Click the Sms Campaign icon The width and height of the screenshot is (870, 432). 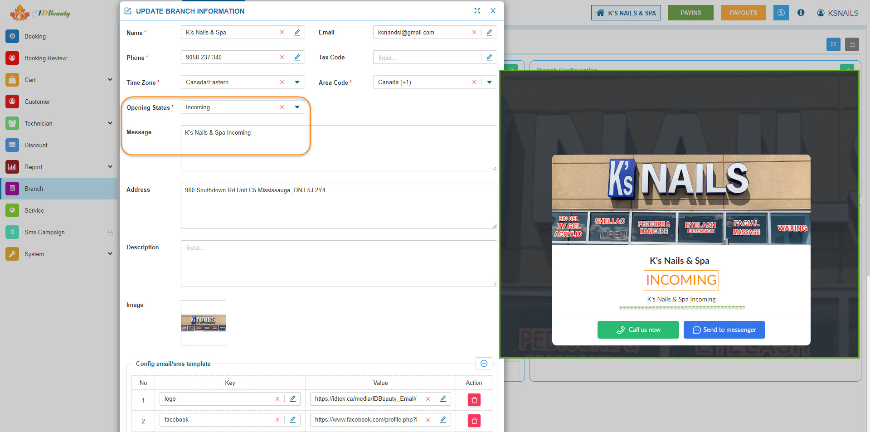click(12, 232)
